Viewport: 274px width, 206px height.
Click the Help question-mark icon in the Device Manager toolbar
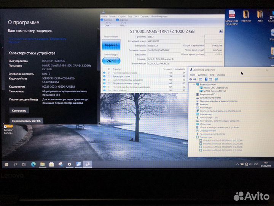coord(206,79)
